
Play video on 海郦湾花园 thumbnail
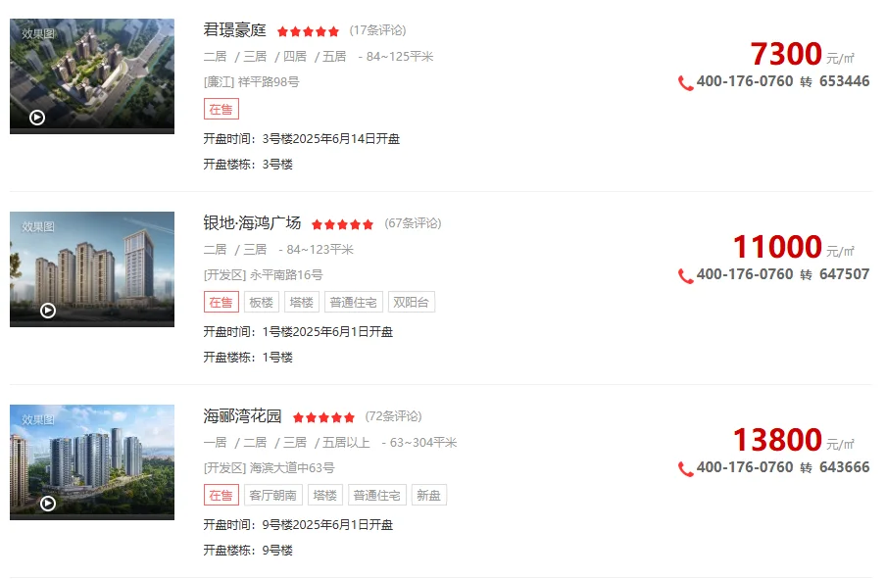[x=48, y=504]
